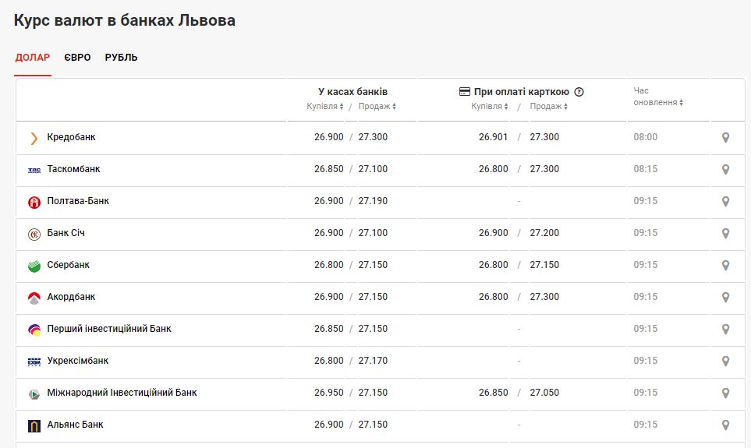This screenshot has width=751, height=448.
Task: Click the Альянс Банк logo
Action: 34,425
